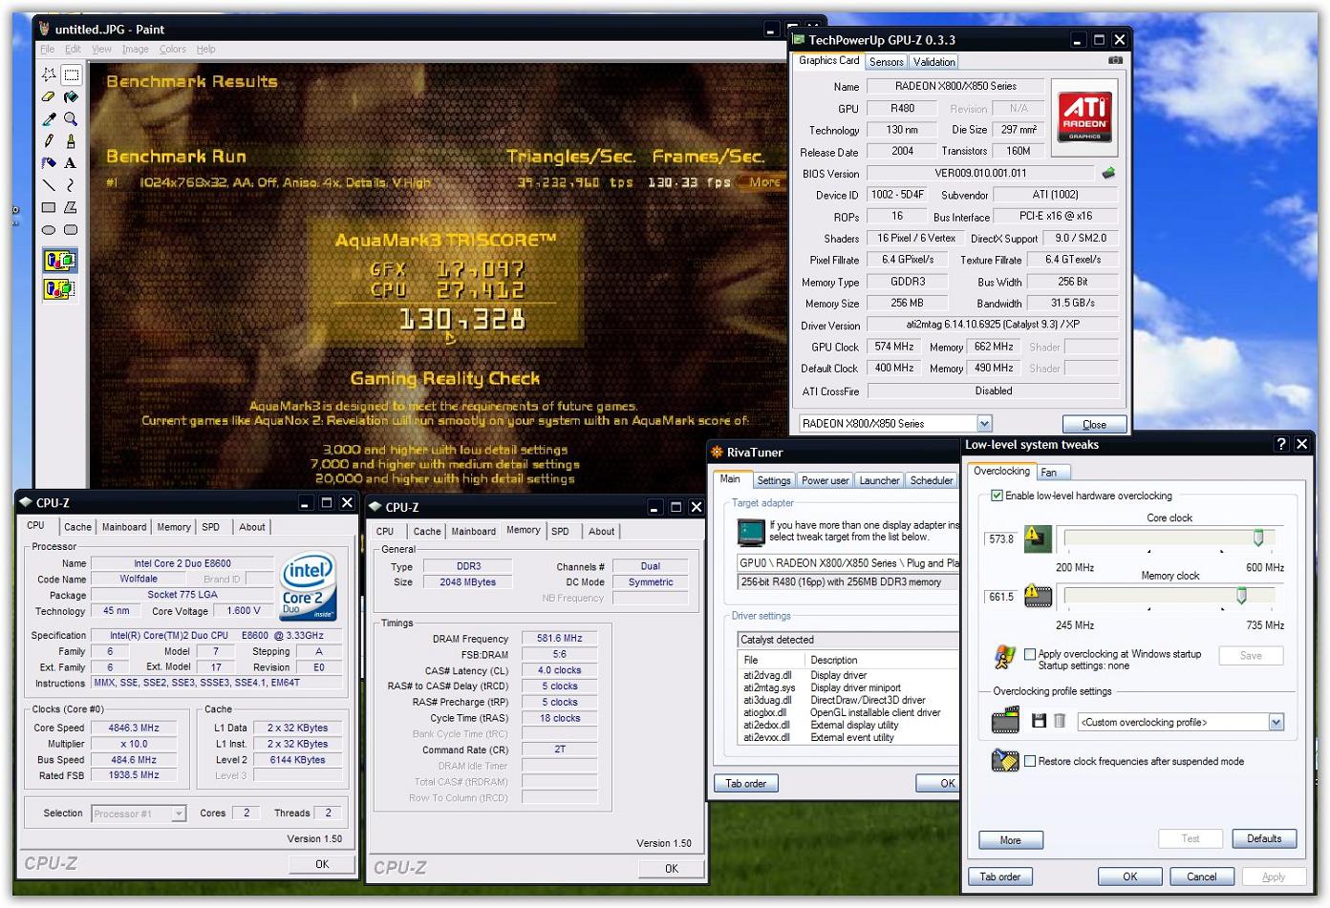Click the Intel Core 2 Duo logo
Image resolution: width=1330 pixels, height=908 pixels.
pos(307,587)
